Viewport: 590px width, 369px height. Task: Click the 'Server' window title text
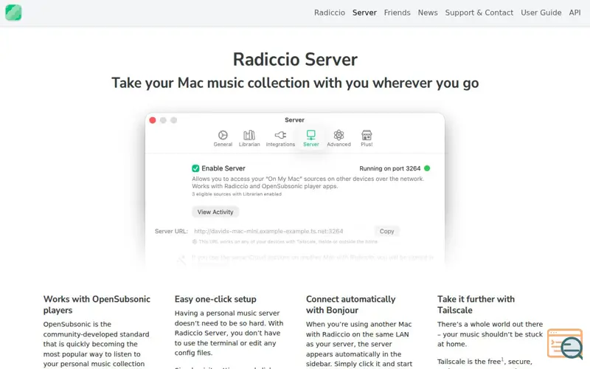(x=294, y=120)
